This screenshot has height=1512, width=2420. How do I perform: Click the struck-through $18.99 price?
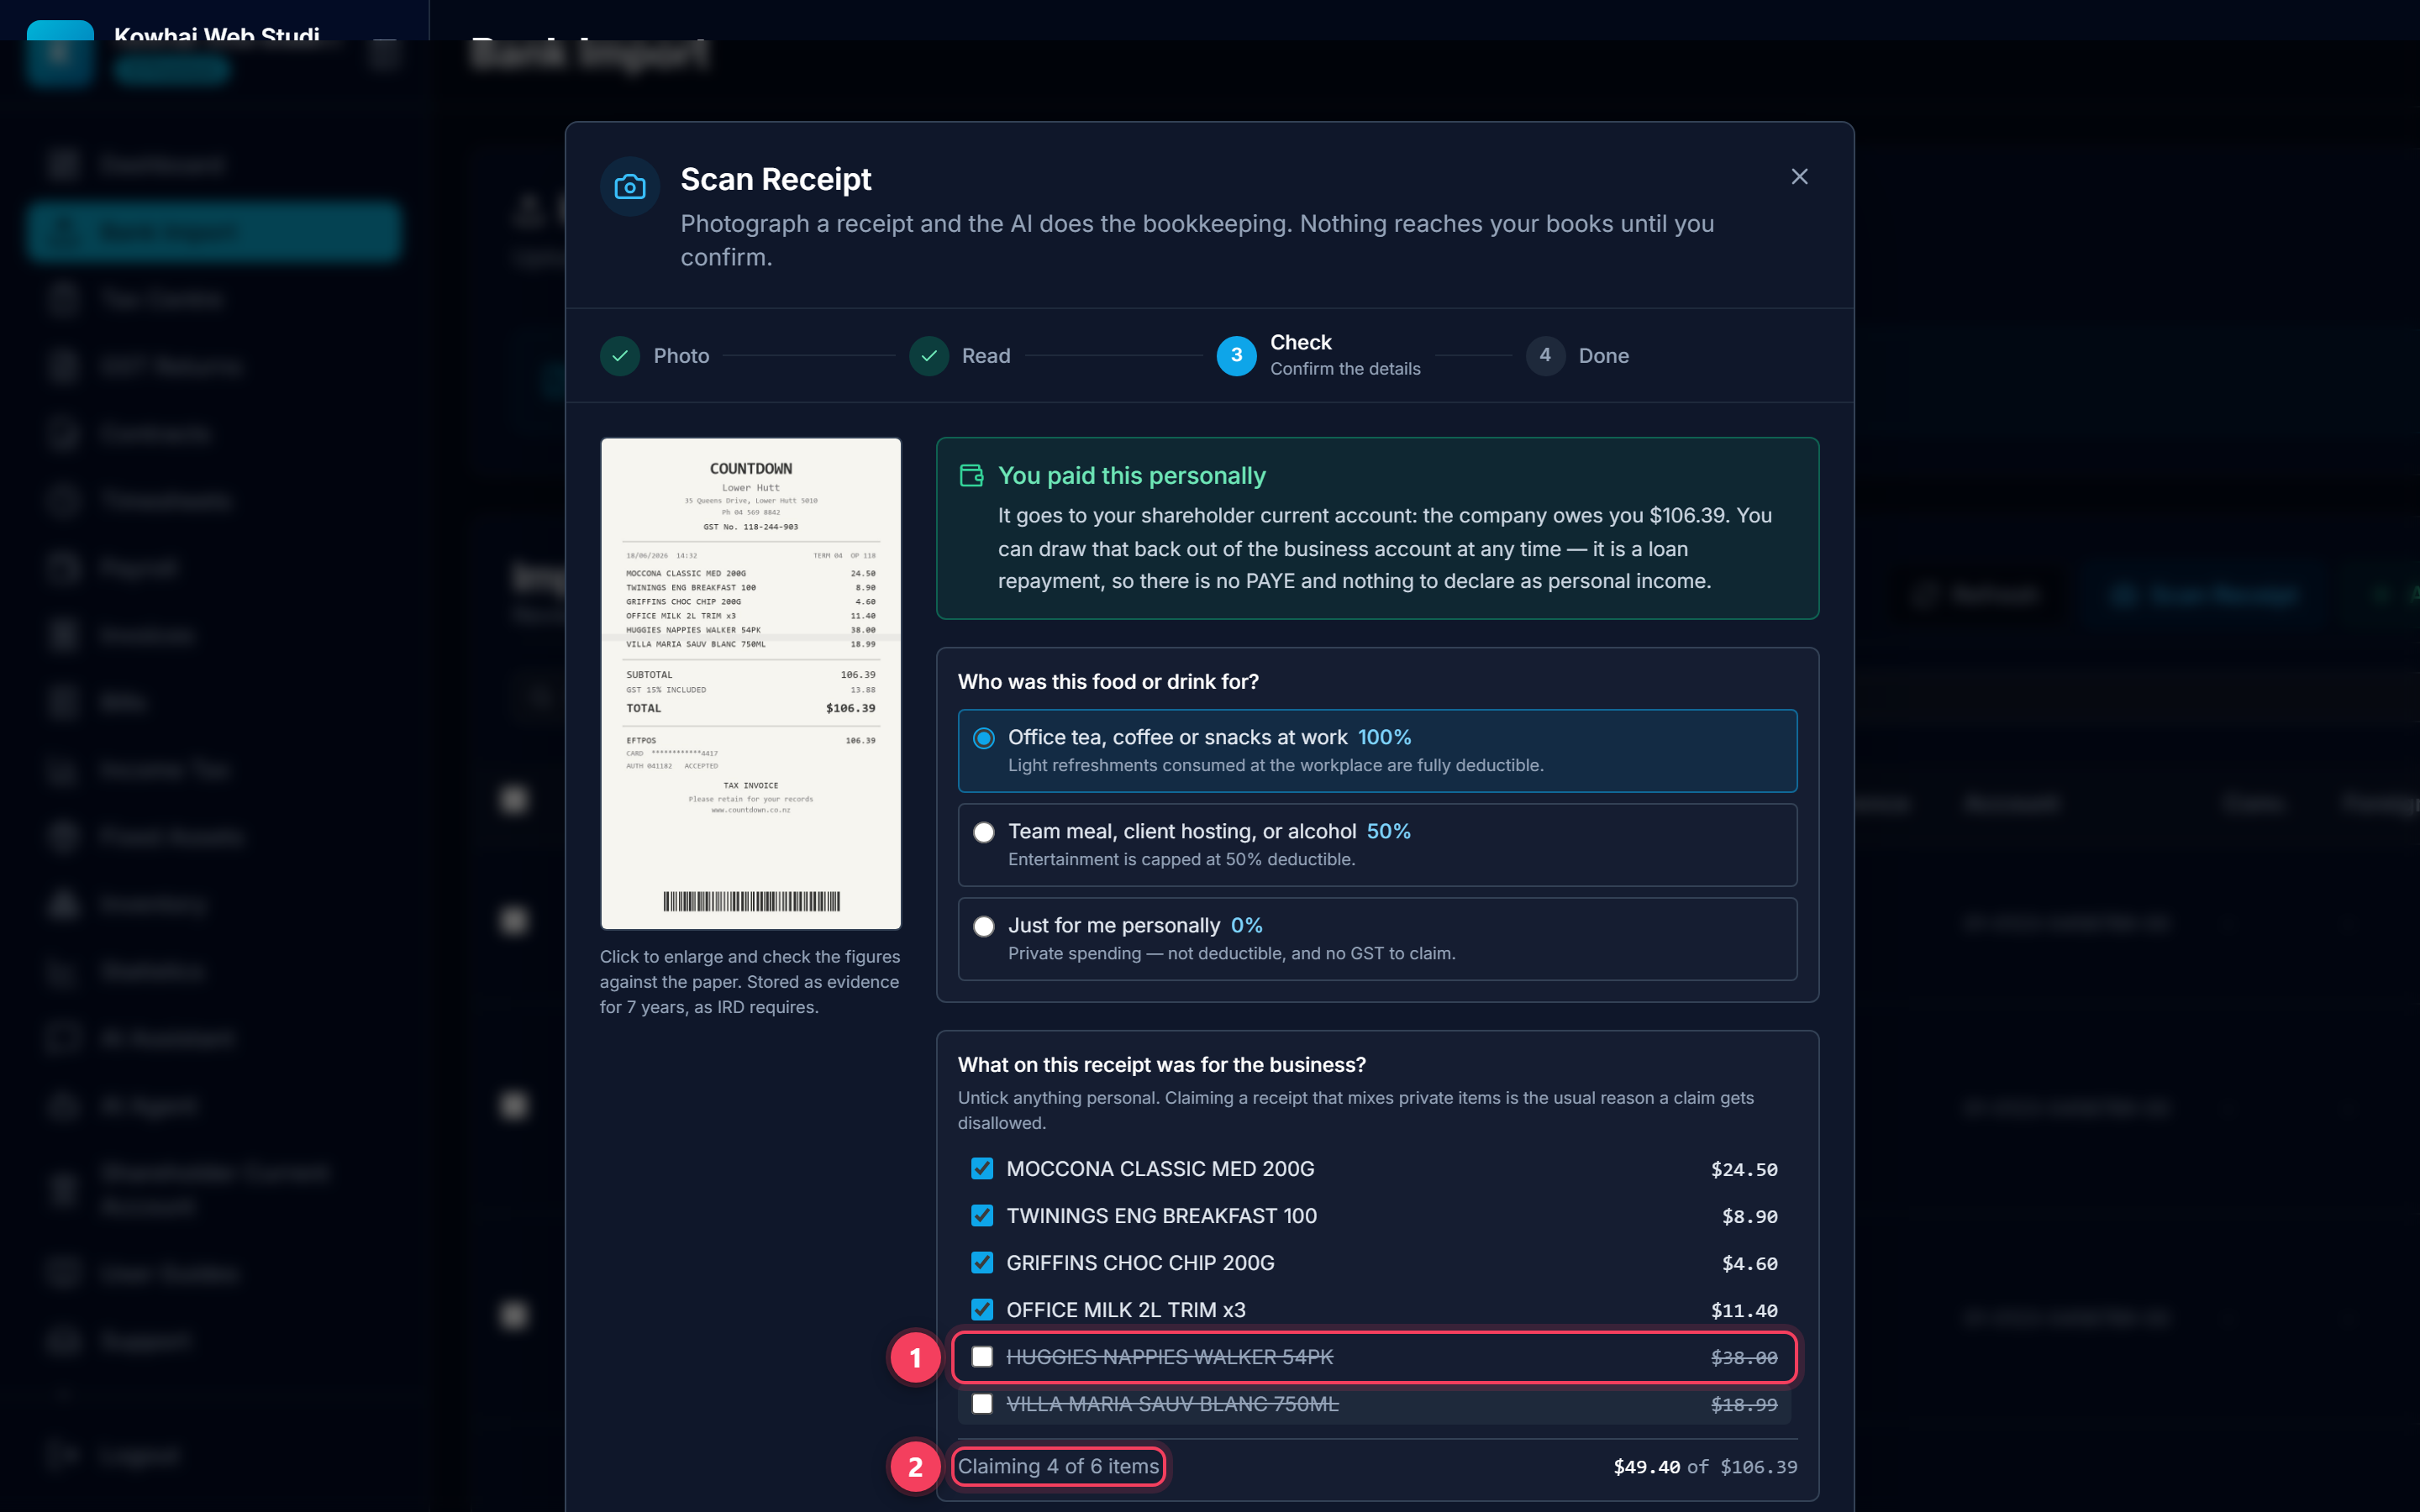pos(1744,1405)
